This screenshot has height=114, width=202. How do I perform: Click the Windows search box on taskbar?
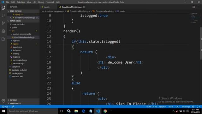32,111
